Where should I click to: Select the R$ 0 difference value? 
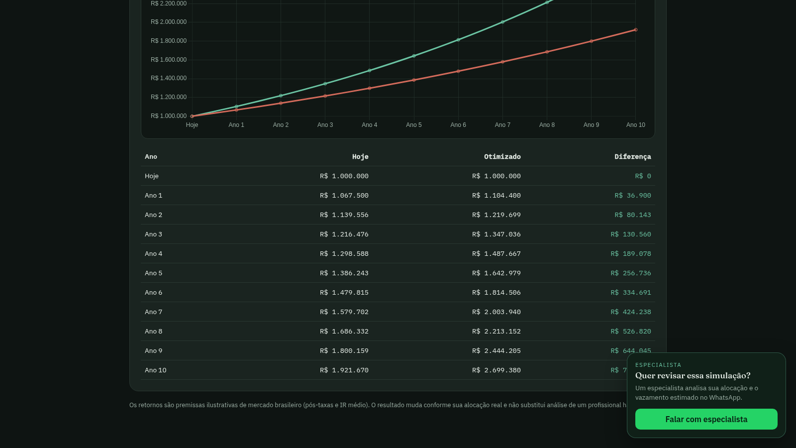[x=643, y=176]
